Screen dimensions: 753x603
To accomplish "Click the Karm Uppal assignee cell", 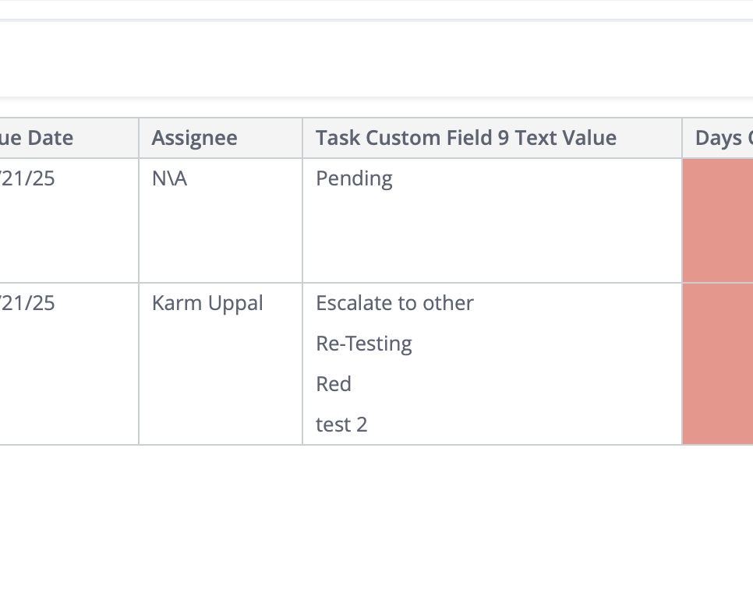I will [x=207, y=303].
